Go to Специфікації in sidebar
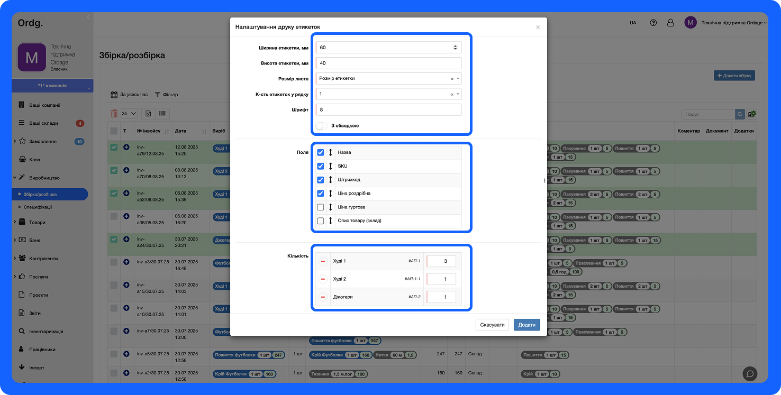 [x=38, y=207]
